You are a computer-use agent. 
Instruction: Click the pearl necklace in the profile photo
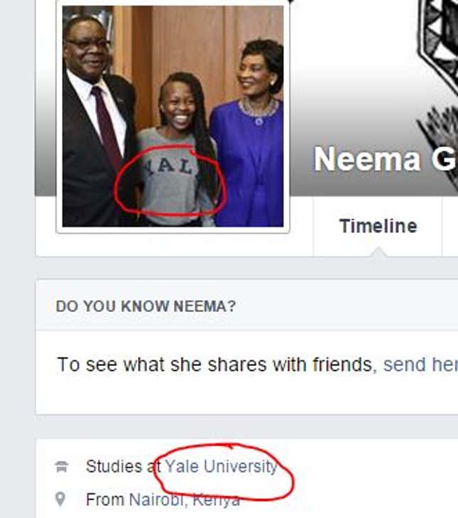click(x=258, y=109)
